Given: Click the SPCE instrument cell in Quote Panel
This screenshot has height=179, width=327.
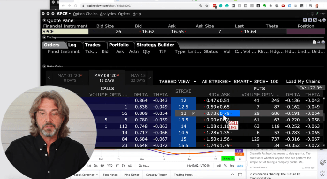Looking at the screenshot, I should [x=65, y=32].
